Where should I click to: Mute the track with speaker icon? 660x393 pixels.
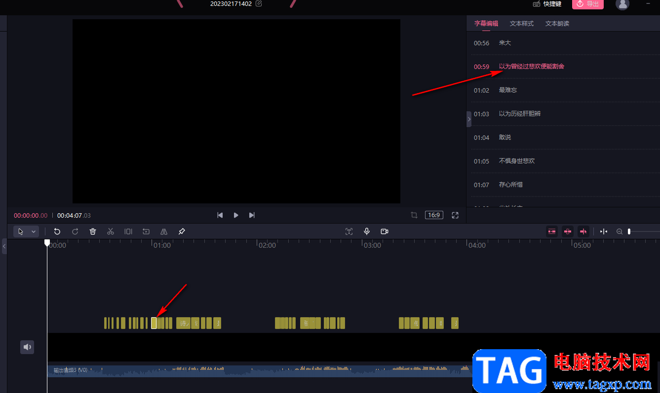[27, 347]
